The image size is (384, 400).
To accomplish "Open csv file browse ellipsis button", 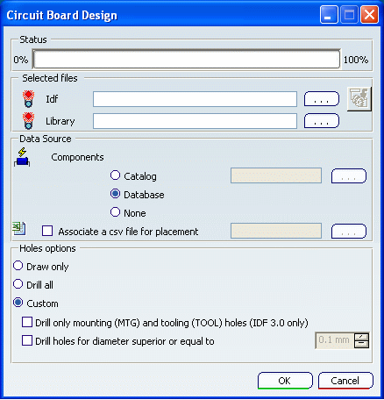I will tap(349, 232).
